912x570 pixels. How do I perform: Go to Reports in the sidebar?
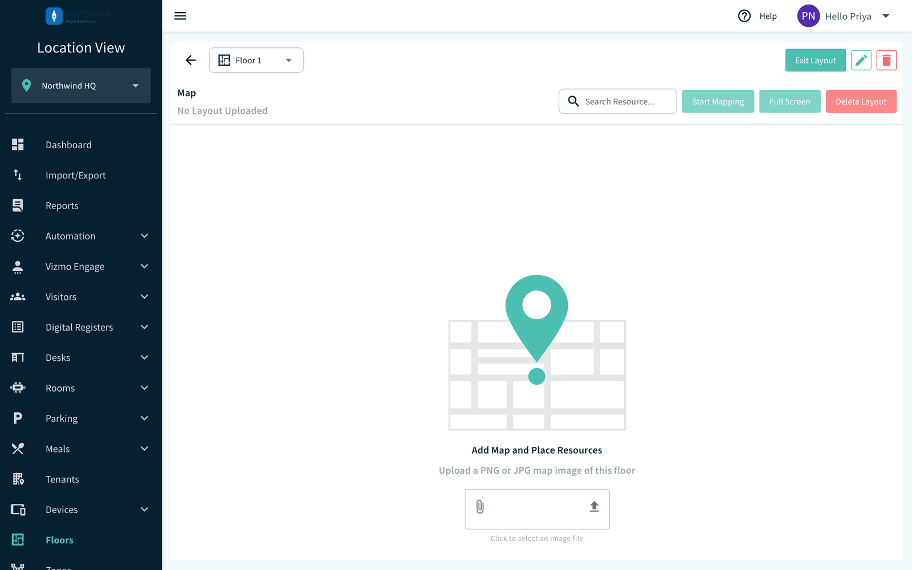coord(81,205)
